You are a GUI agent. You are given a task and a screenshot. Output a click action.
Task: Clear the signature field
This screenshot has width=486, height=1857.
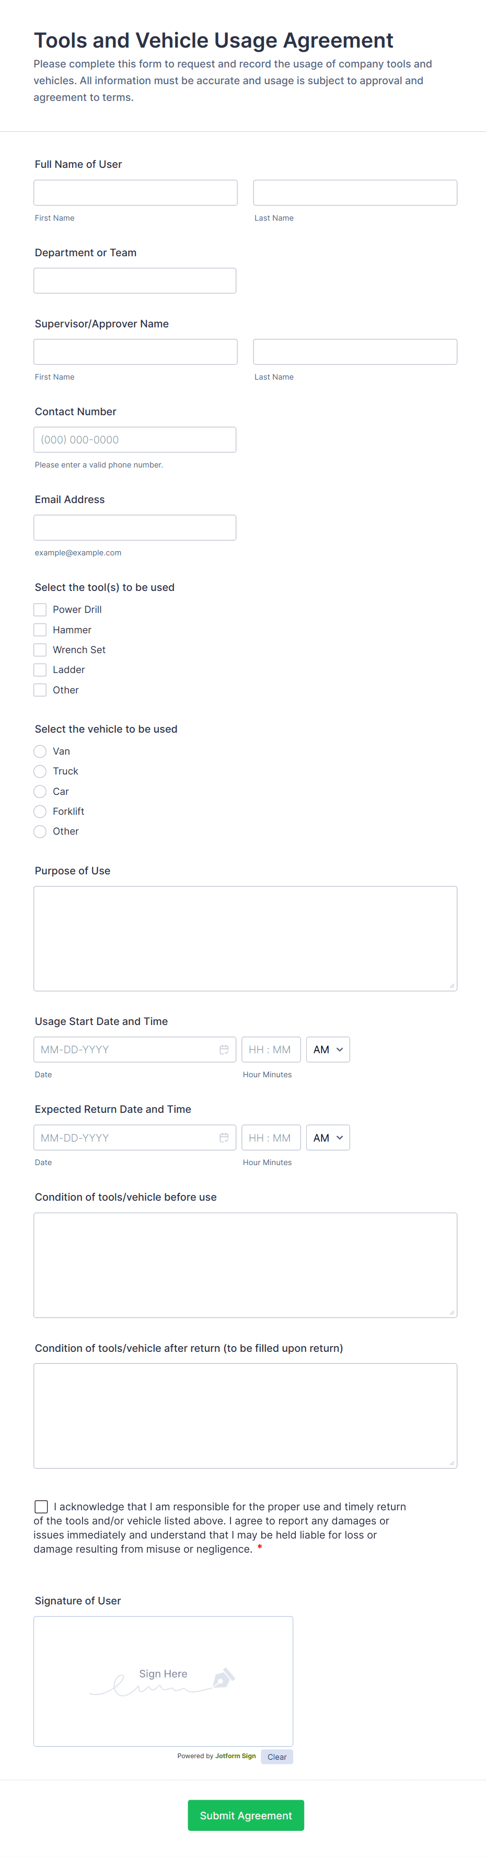coord(276,1757)
